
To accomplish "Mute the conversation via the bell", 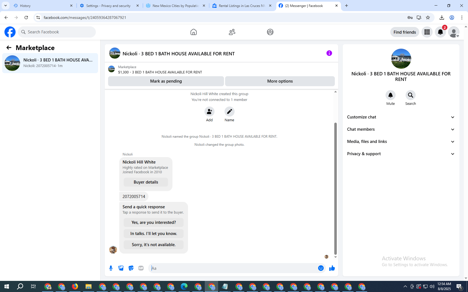I will [391, 95].
